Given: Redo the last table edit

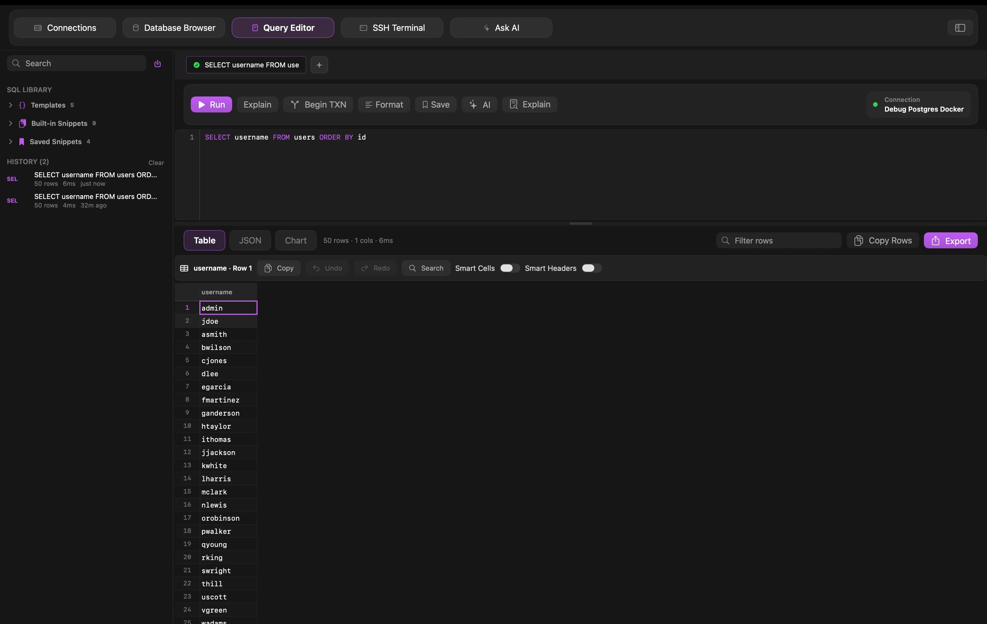Looking at the screenshot, I should click(375, 268).
